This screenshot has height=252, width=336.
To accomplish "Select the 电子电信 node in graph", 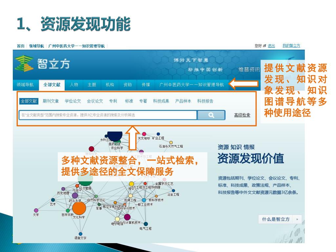I will coord(117,219).
